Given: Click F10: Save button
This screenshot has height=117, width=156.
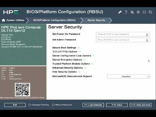Looking at the screenshot, I should pos(117,105).
